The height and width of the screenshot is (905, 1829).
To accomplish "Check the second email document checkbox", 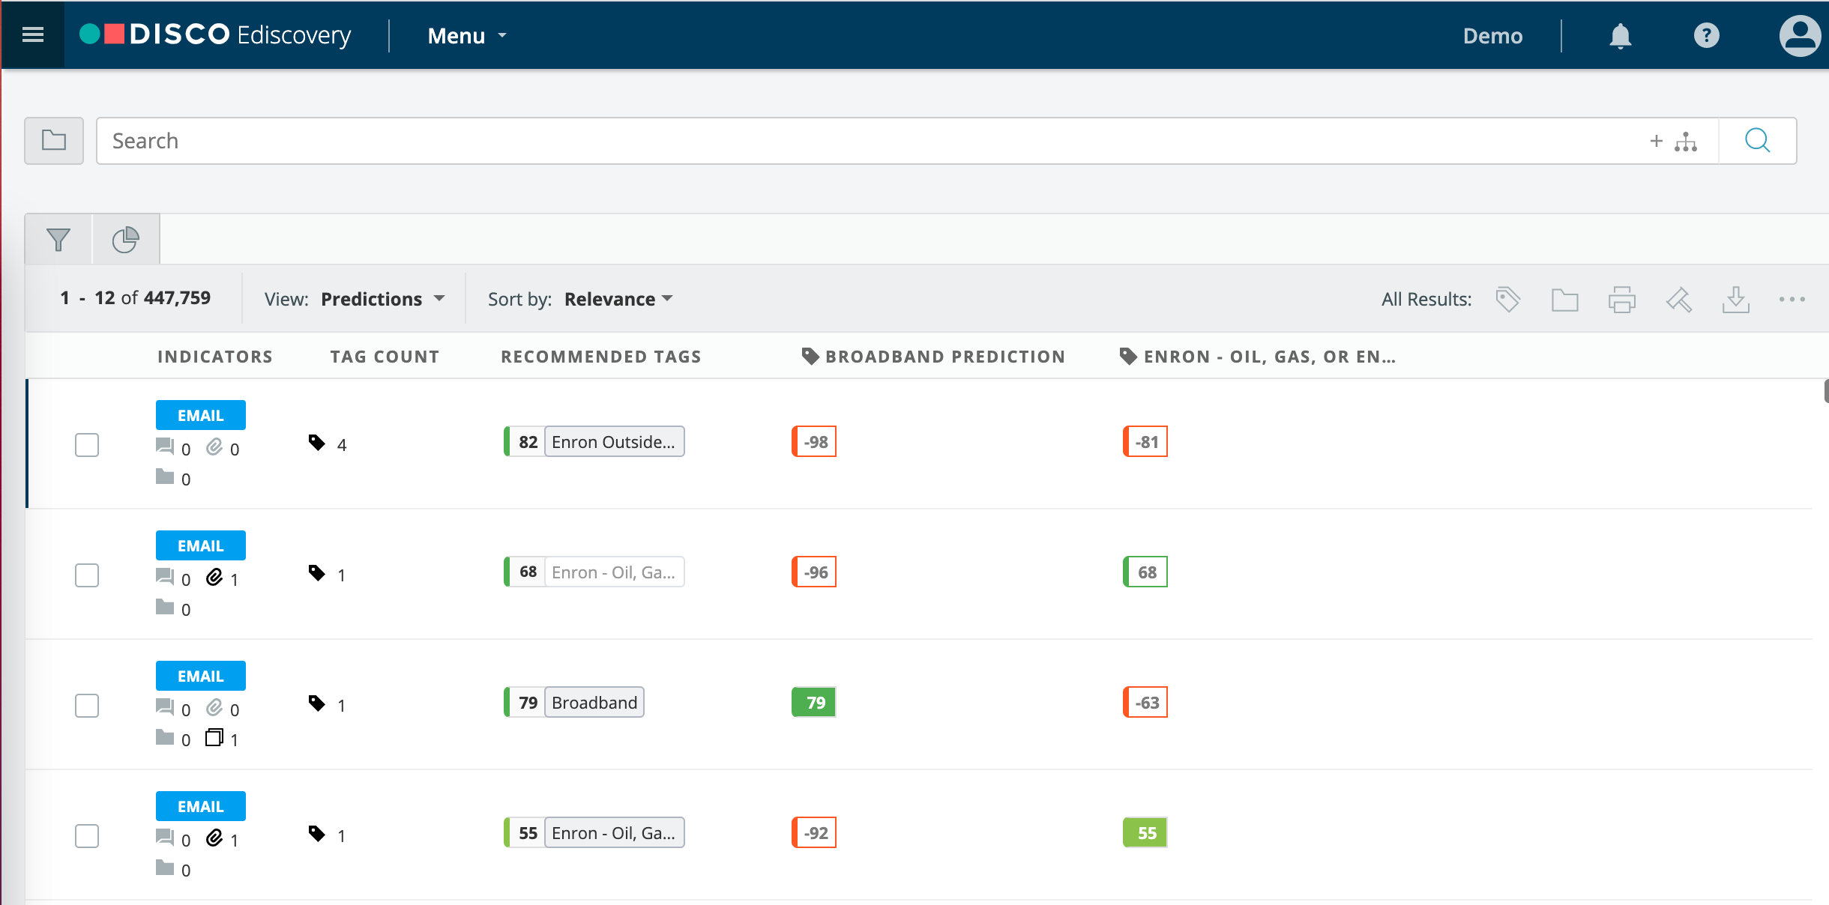I will pos(87,575).
